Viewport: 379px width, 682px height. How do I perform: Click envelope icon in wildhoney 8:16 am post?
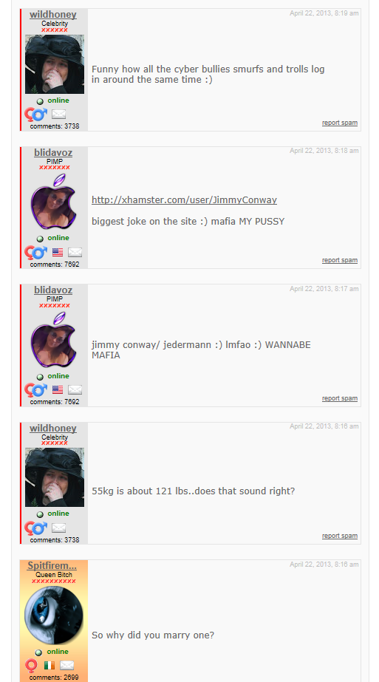tap(59, 528)
